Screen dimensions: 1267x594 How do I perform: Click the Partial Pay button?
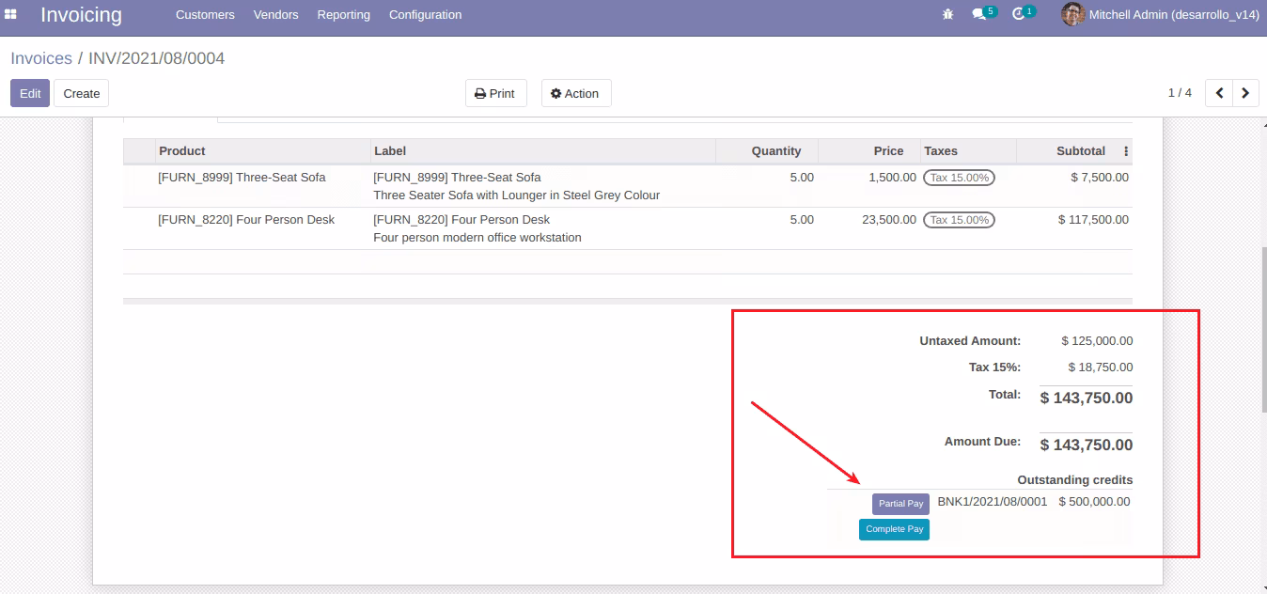click(900, 504)
